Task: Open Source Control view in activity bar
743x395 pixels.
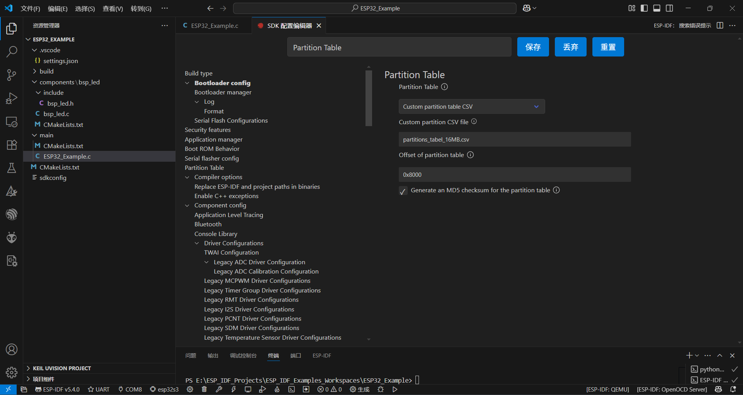Action: tap(12, 75)
